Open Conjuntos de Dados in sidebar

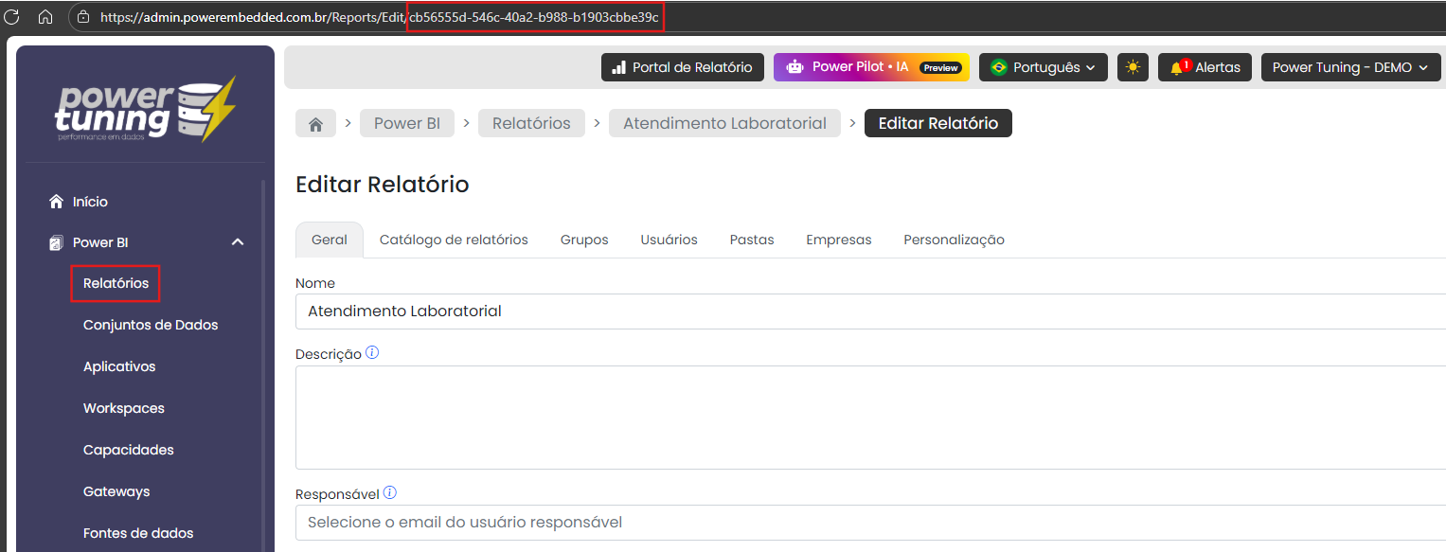click(151, 325)
